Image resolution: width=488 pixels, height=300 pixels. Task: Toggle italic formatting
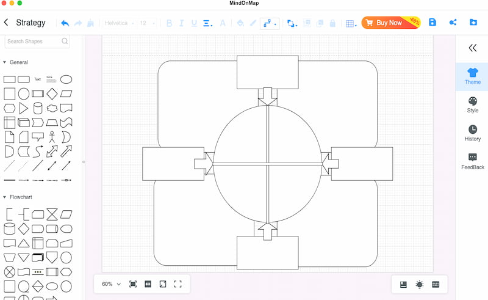(181, 23)
